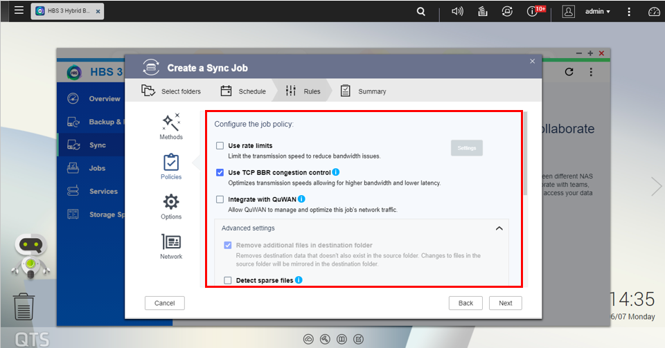This screenshot has width=665, height=348.
Task: Uncheck Use TCP BBR congestion control
Action: click(220, 172)
